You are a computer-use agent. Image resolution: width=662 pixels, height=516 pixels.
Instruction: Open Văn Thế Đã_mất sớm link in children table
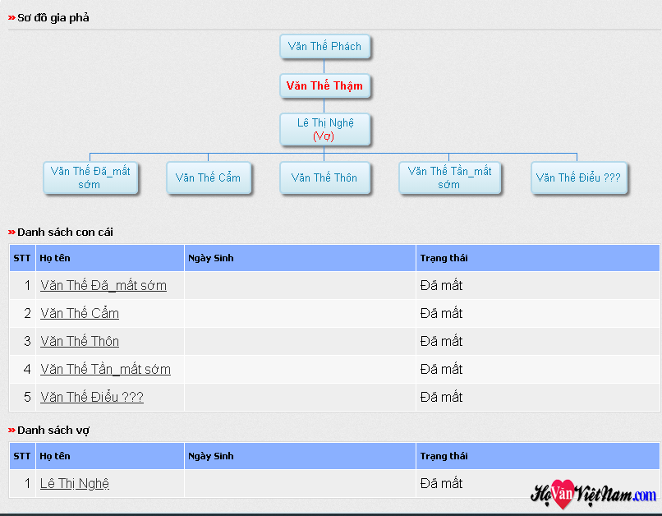click(x=103, y=286)
